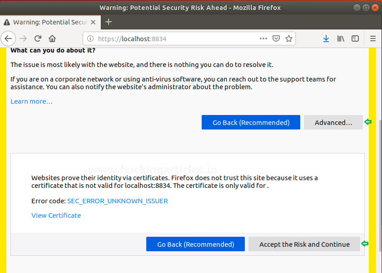This screenshot has height=273, width=382.
Task: Show site information for localhost
Action: [90, 39]
